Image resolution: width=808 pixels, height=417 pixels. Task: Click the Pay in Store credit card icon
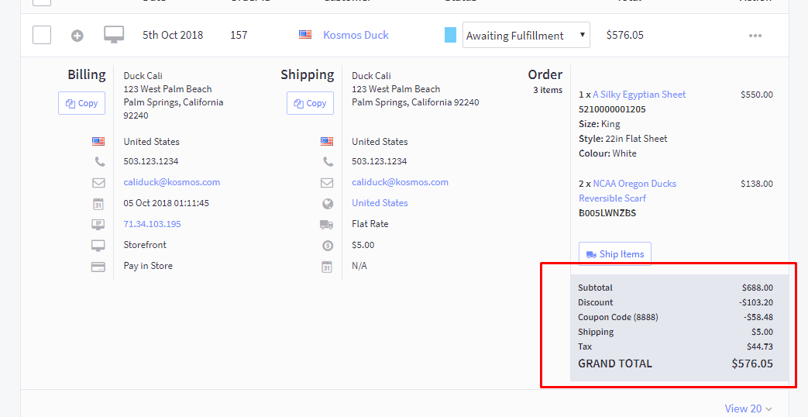click(x=98, y=267)
